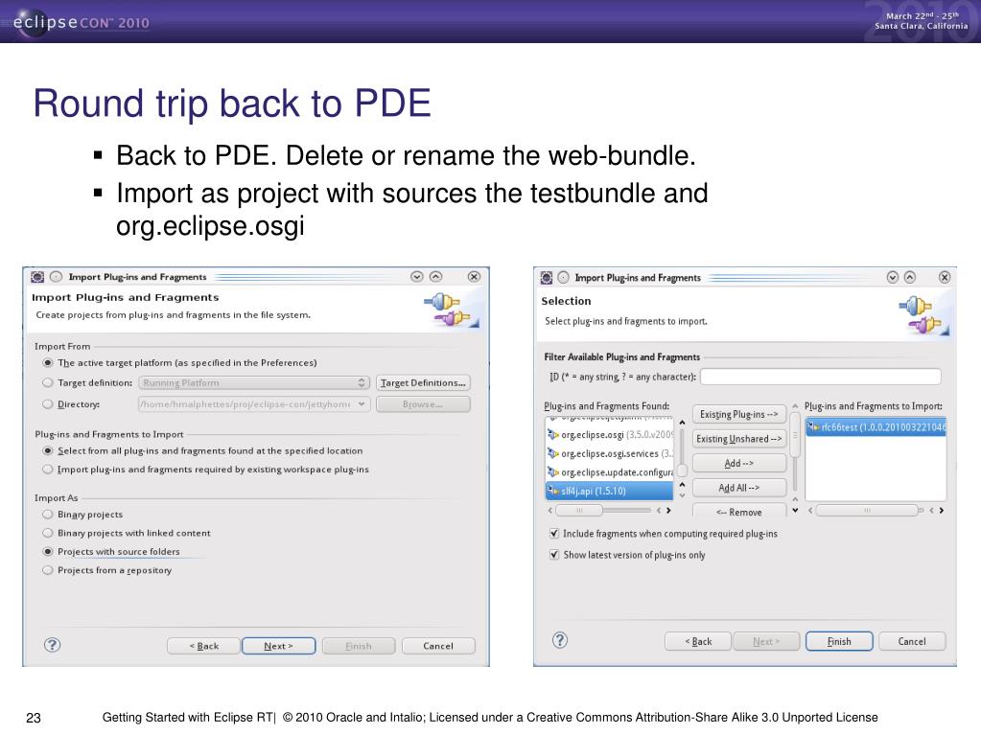The image size is (981, 735).
Task: Click the plug-in icon next to org.eclipse.osgi.services
Action: tap(553, 453)
